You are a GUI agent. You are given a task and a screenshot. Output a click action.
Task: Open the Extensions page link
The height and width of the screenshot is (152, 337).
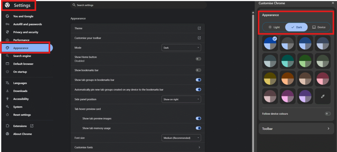(20, 126)
